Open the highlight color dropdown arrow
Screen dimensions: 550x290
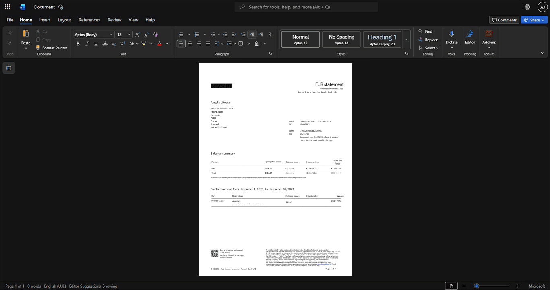[x=151, y=44]
